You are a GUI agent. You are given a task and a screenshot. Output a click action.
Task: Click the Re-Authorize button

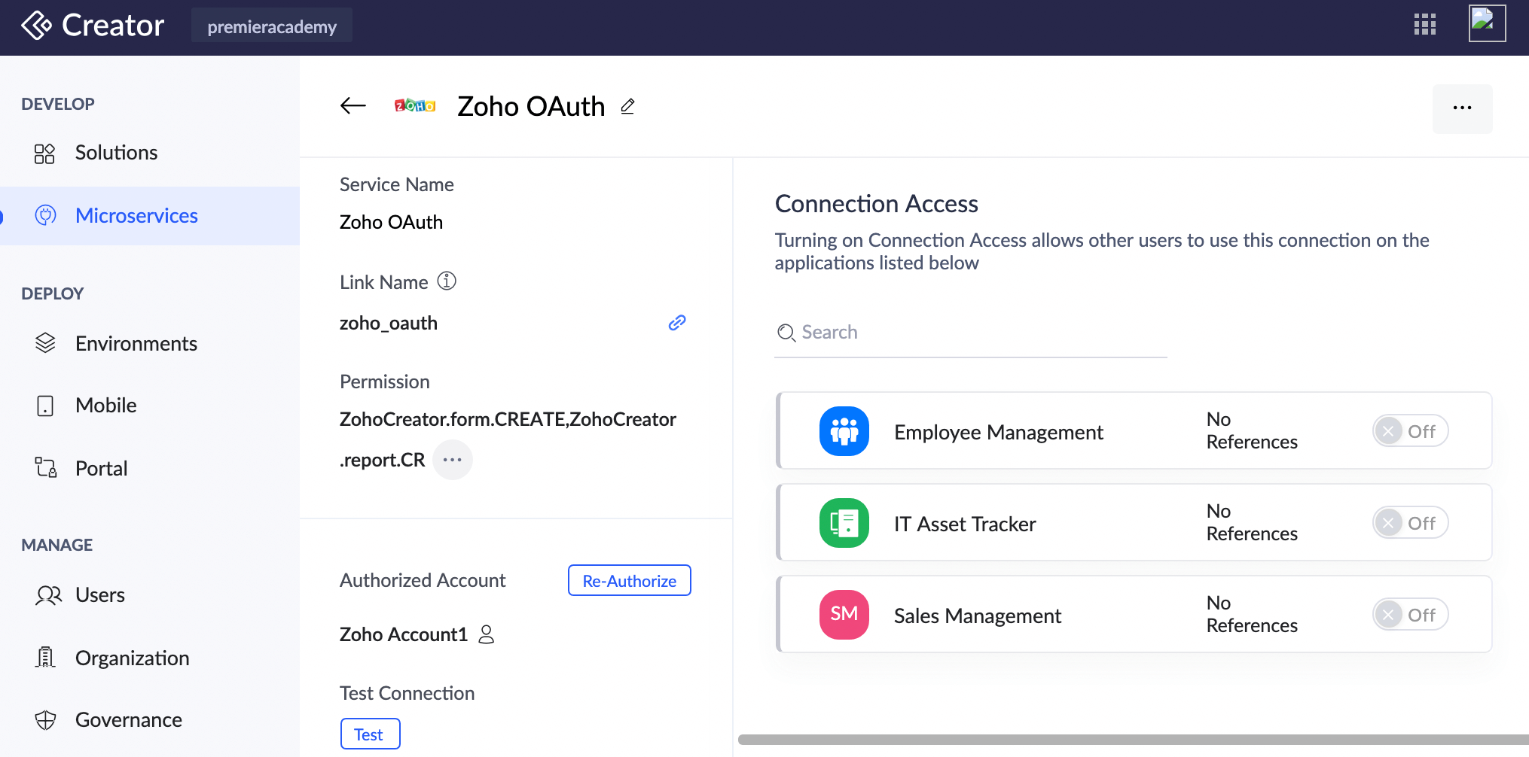(x=630, y=580)
